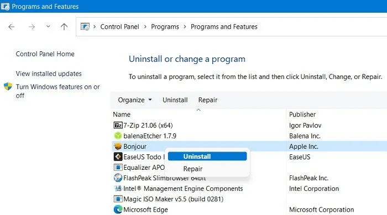The image size is (387, 215).
Task: Click Apple Inc. publisher cell
Action: [304, 147]
